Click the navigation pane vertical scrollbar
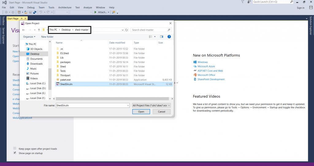 [x=50, y=79]
